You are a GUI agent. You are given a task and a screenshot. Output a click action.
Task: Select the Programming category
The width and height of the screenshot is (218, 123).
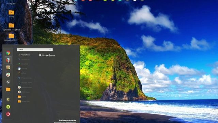25,78
